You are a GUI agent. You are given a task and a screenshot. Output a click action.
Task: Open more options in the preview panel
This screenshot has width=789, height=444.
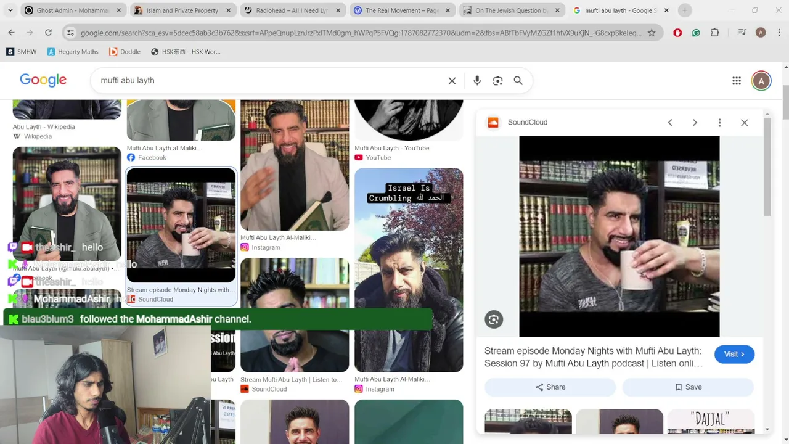pos(719,123)
